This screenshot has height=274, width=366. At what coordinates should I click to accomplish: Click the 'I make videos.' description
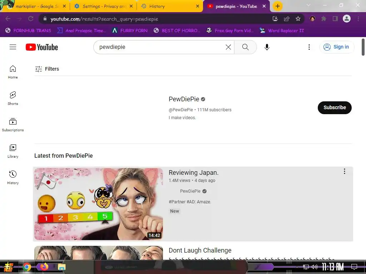point(182,118)
